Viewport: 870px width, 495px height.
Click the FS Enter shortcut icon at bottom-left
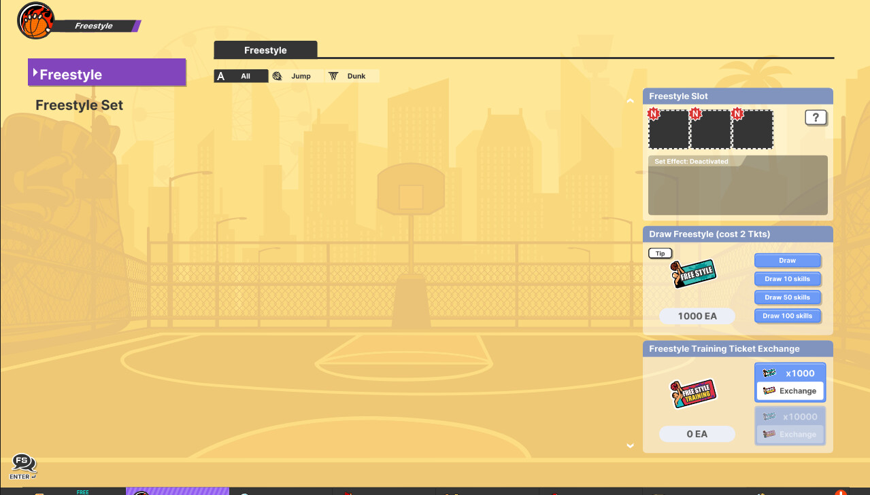point(22,466)
